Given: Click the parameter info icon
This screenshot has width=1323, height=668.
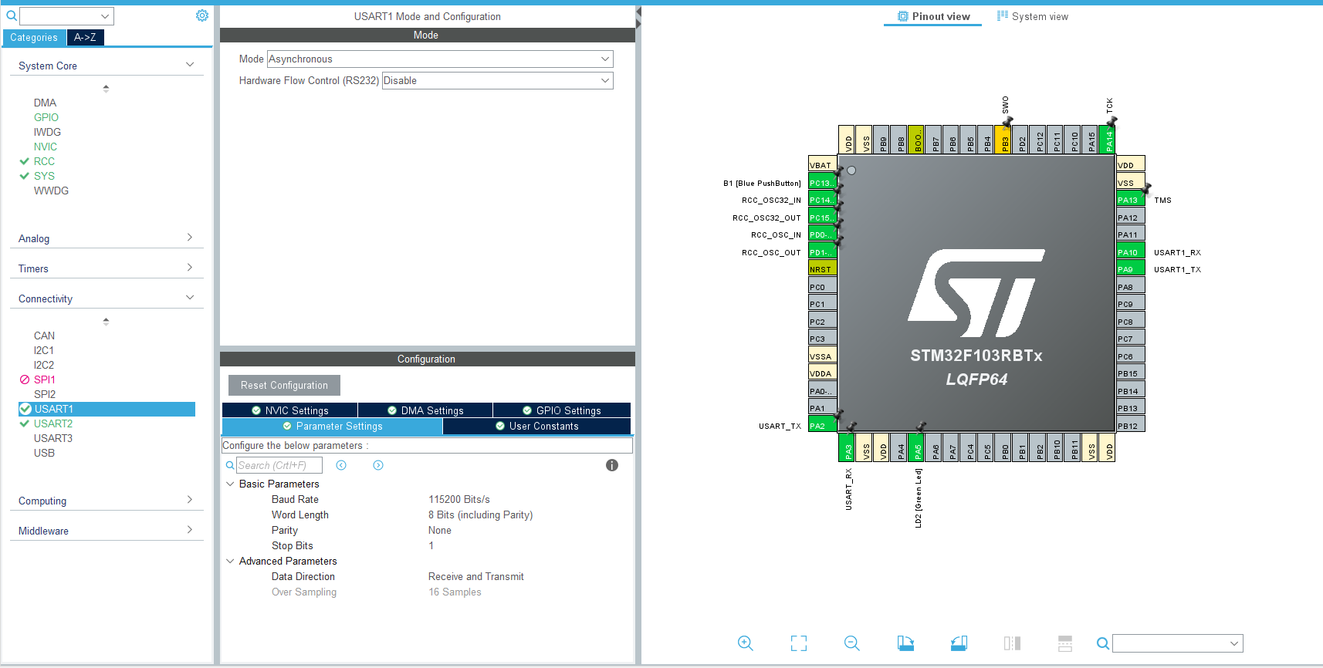Looking at the screenshot, I should click(x=612, y=465).
